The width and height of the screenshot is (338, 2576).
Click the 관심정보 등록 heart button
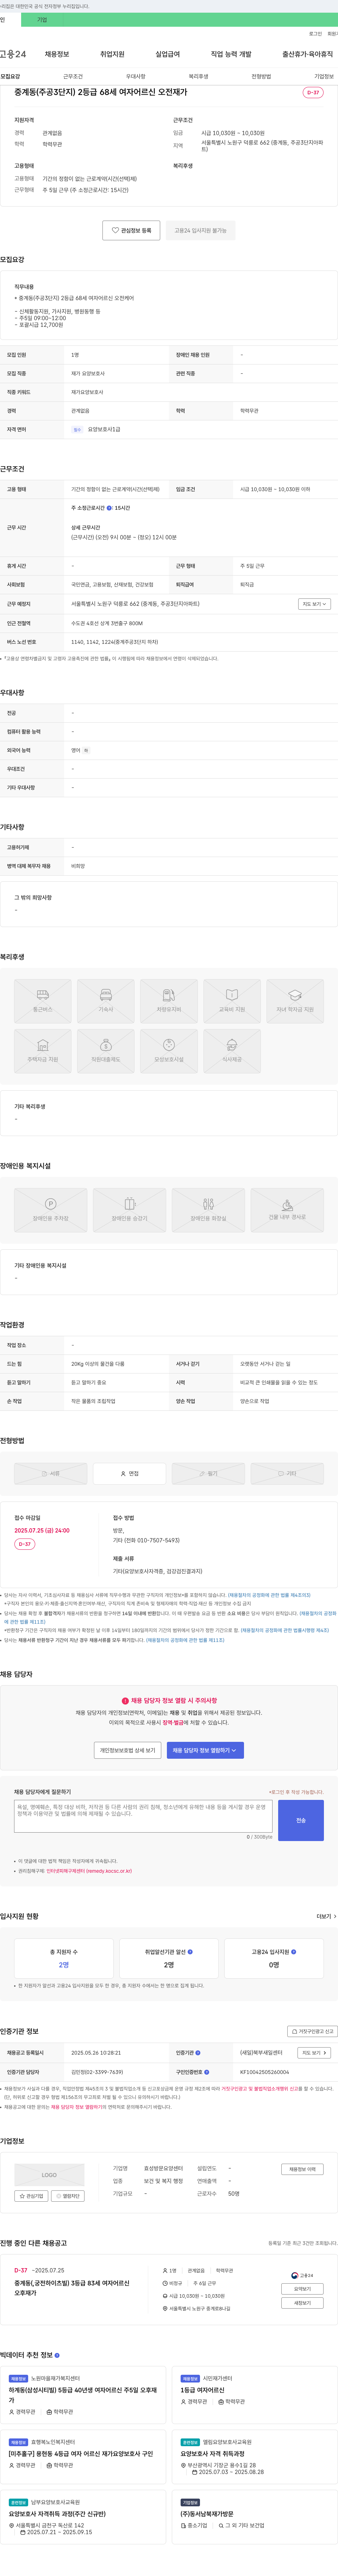coord(131,230)
